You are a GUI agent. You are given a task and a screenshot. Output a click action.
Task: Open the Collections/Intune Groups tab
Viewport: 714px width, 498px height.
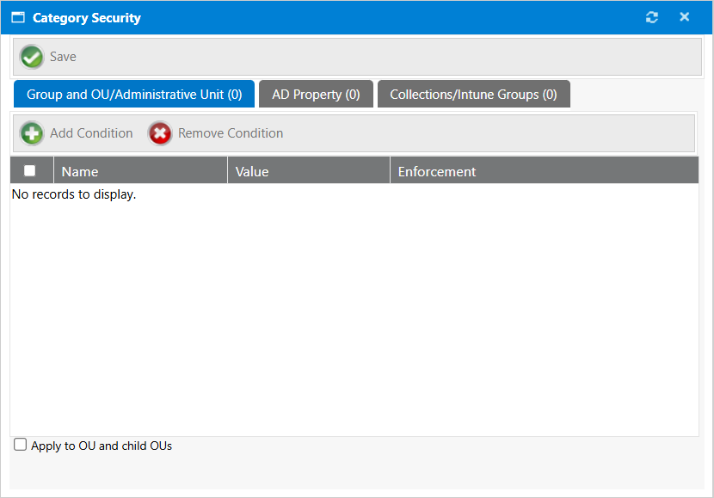coord(473,95)
